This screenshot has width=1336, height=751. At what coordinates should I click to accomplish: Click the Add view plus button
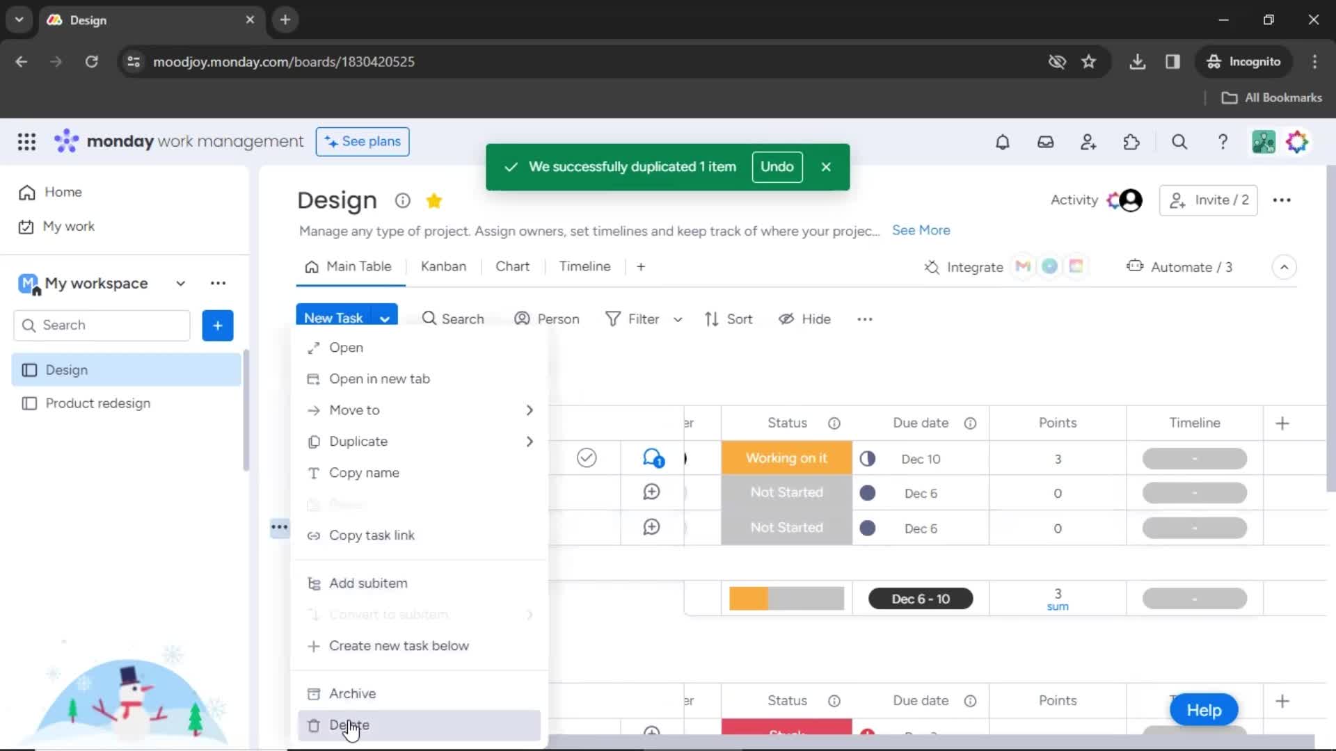(x=639, y=267)
